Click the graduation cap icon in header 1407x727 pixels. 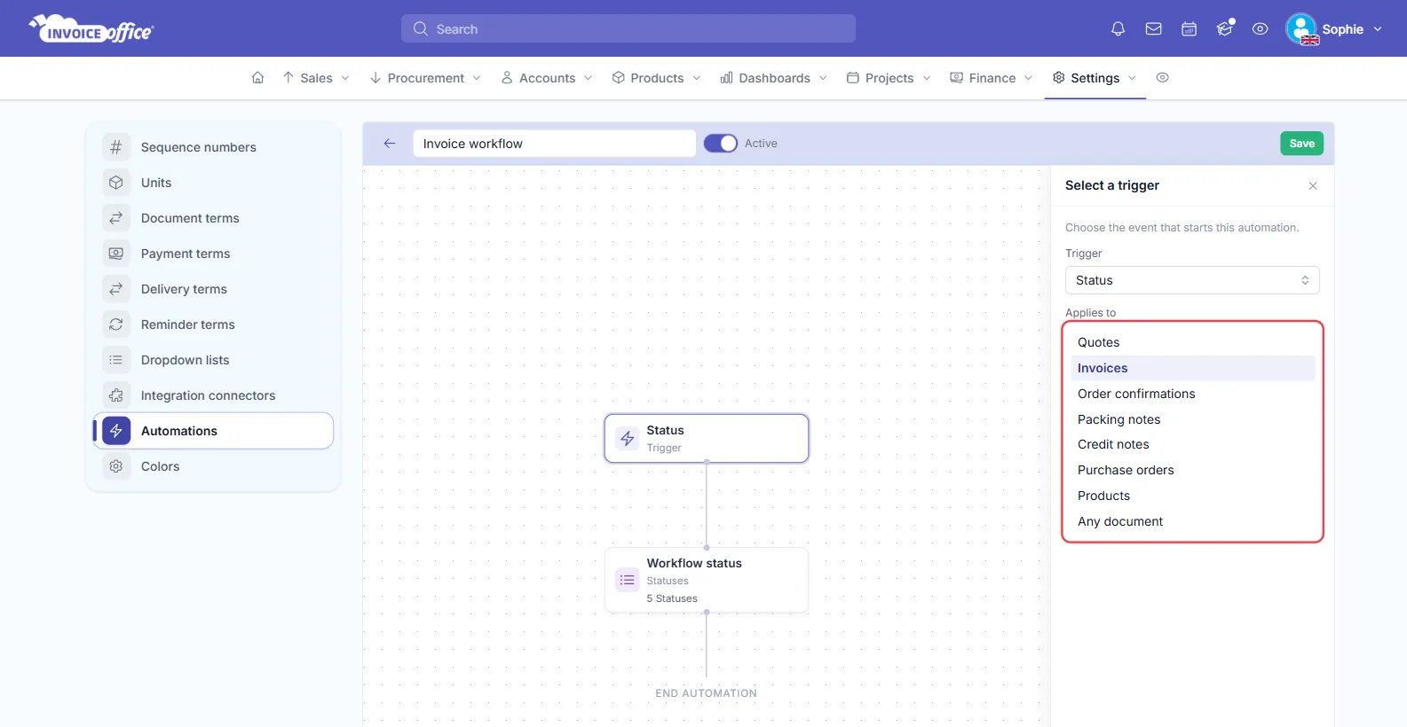pos(1225,28)
